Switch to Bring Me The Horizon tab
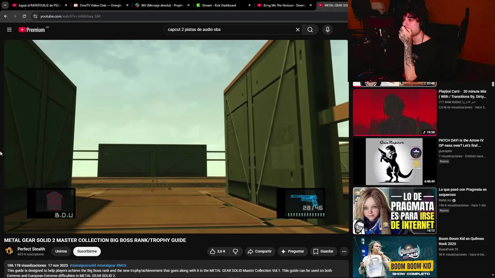The width and height of the screenshot is (495, 278). coord(283,5)
